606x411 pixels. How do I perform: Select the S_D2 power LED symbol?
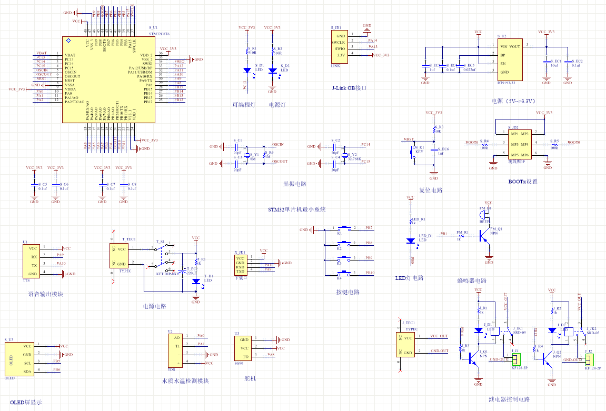(x=272, y=71)
